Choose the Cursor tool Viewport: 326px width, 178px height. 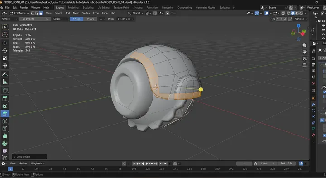(5, 35)
